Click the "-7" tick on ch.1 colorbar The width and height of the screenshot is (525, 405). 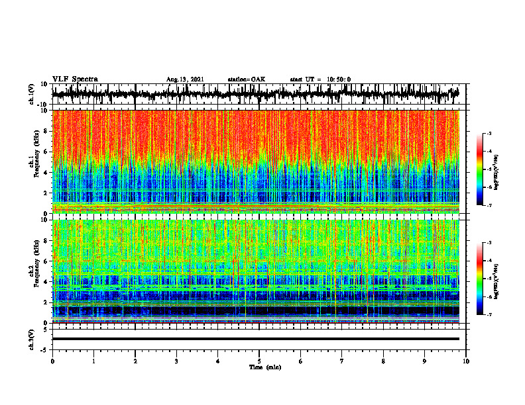point(489,205)
